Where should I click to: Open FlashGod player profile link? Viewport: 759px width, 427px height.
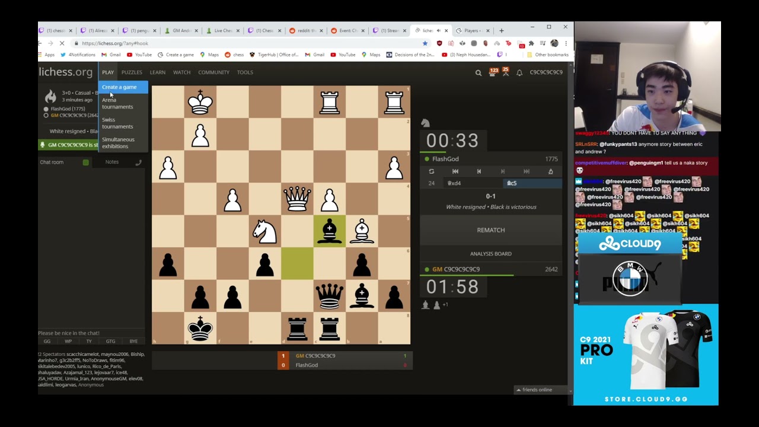[x=445, y=159]
